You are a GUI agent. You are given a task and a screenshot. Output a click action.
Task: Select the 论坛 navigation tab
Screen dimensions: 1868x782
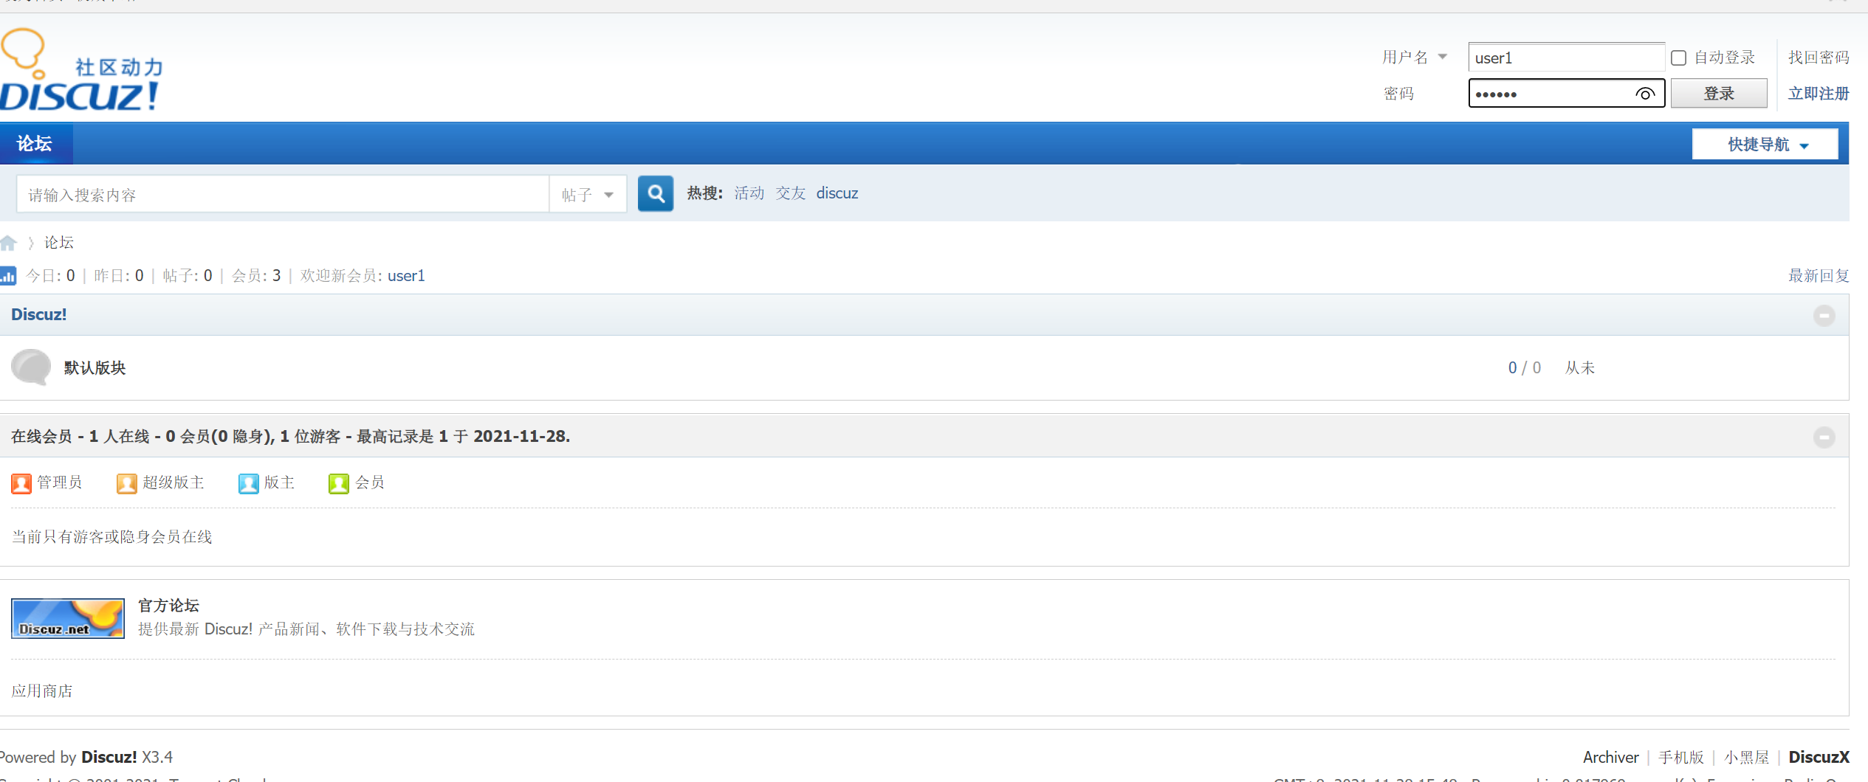(35, 143)
